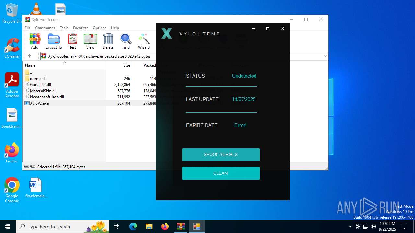The image size is (415, 233).
Task: Sort files by the Size column
Action: pos(119,65)
